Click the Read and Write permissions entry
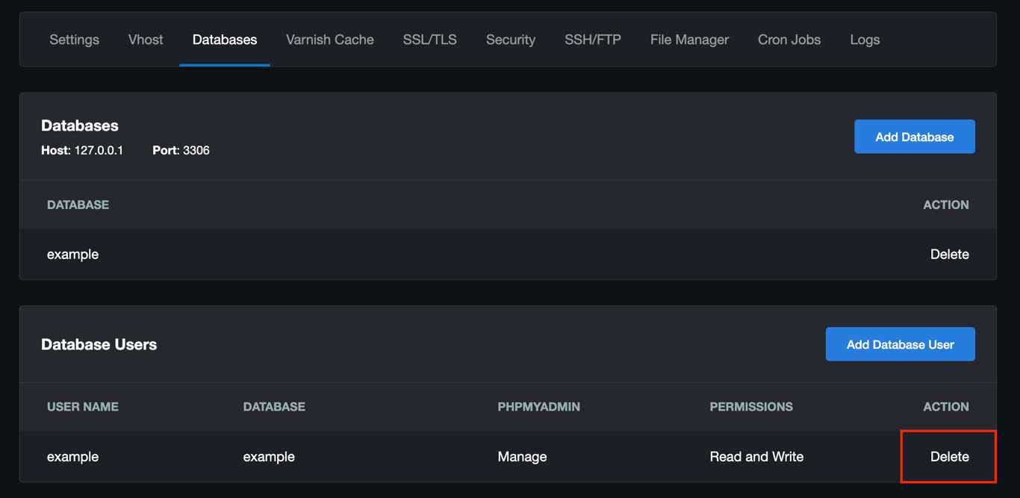Viewport: 1020px width, 498px height. pyautogui.click(x=756, y=456)
